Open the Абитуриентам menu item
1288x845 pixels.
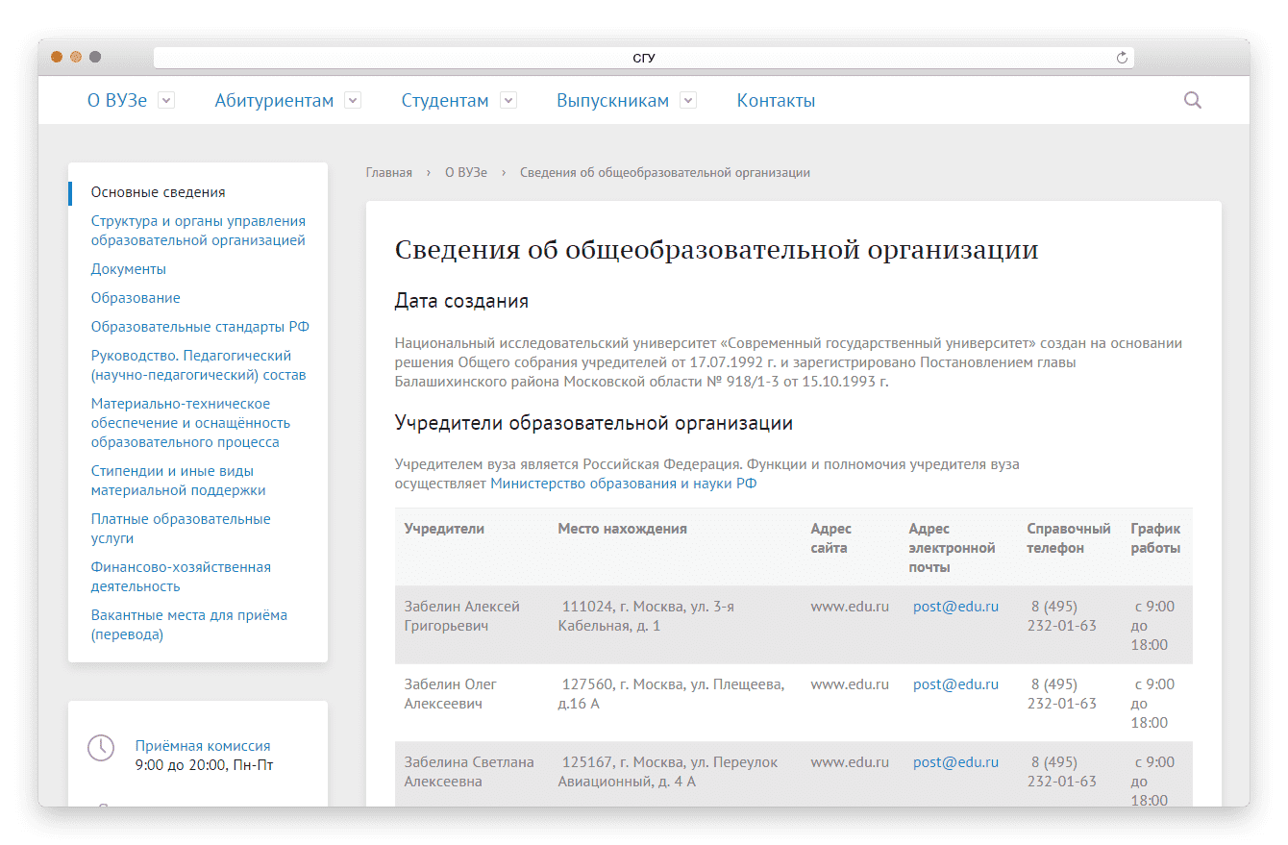coord(274,101)
